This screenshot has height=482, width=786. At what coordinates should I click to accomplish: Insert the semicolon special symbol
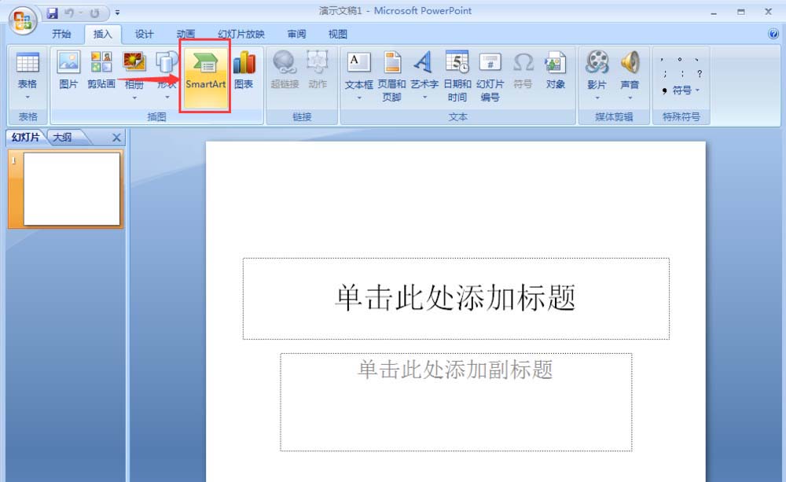665,74
